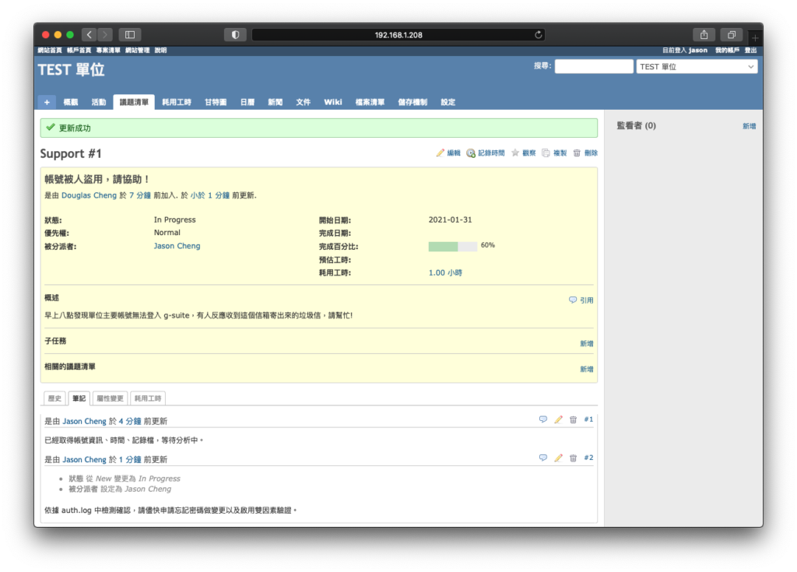Viewport: 797px width, 572px height.
Task: Click the trash icon on note #2
Action: click(574, 458)
